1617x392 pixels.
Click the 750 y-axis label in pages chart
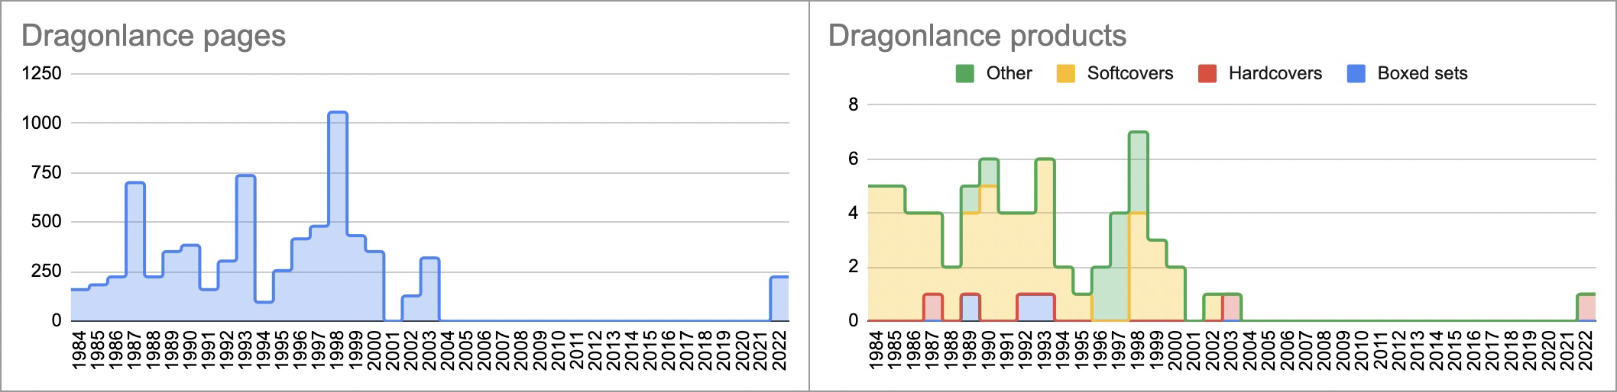pos(47,172)
